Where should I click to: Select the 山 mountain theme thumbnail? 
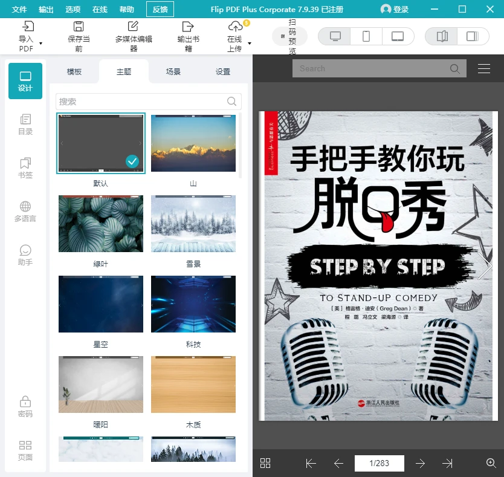[x=193, y=143]
